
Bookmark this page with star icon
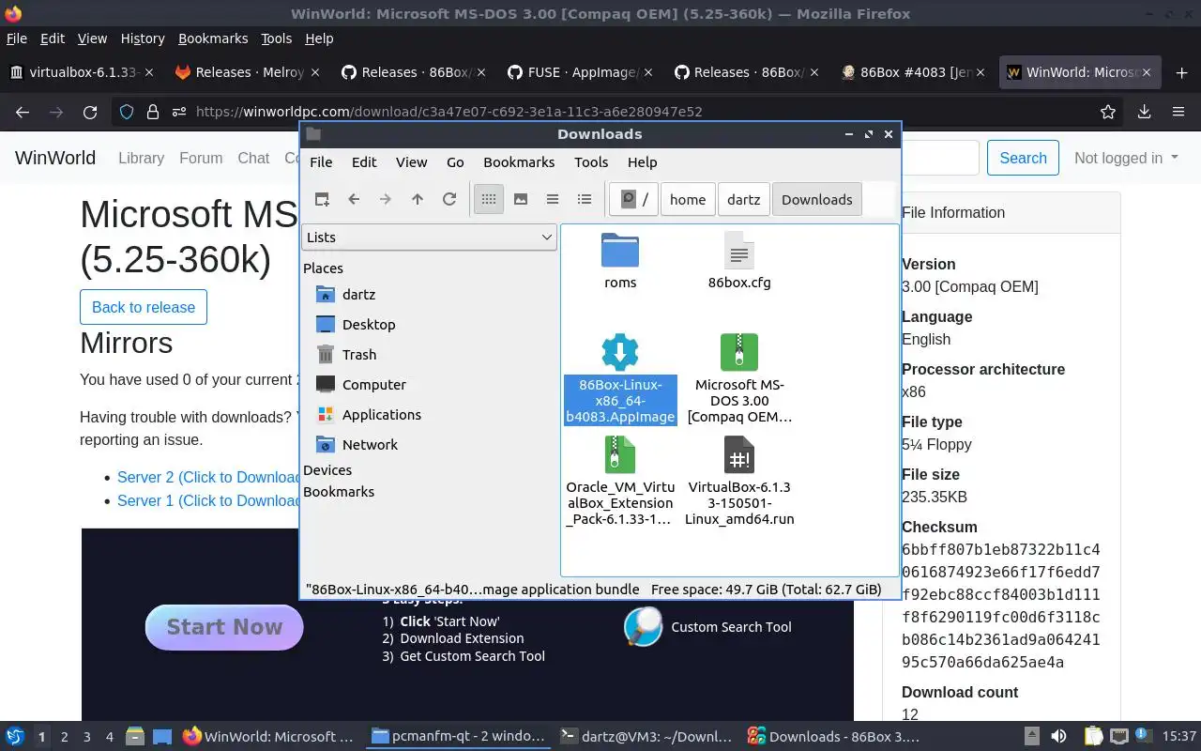click(x=1108, y=112)
